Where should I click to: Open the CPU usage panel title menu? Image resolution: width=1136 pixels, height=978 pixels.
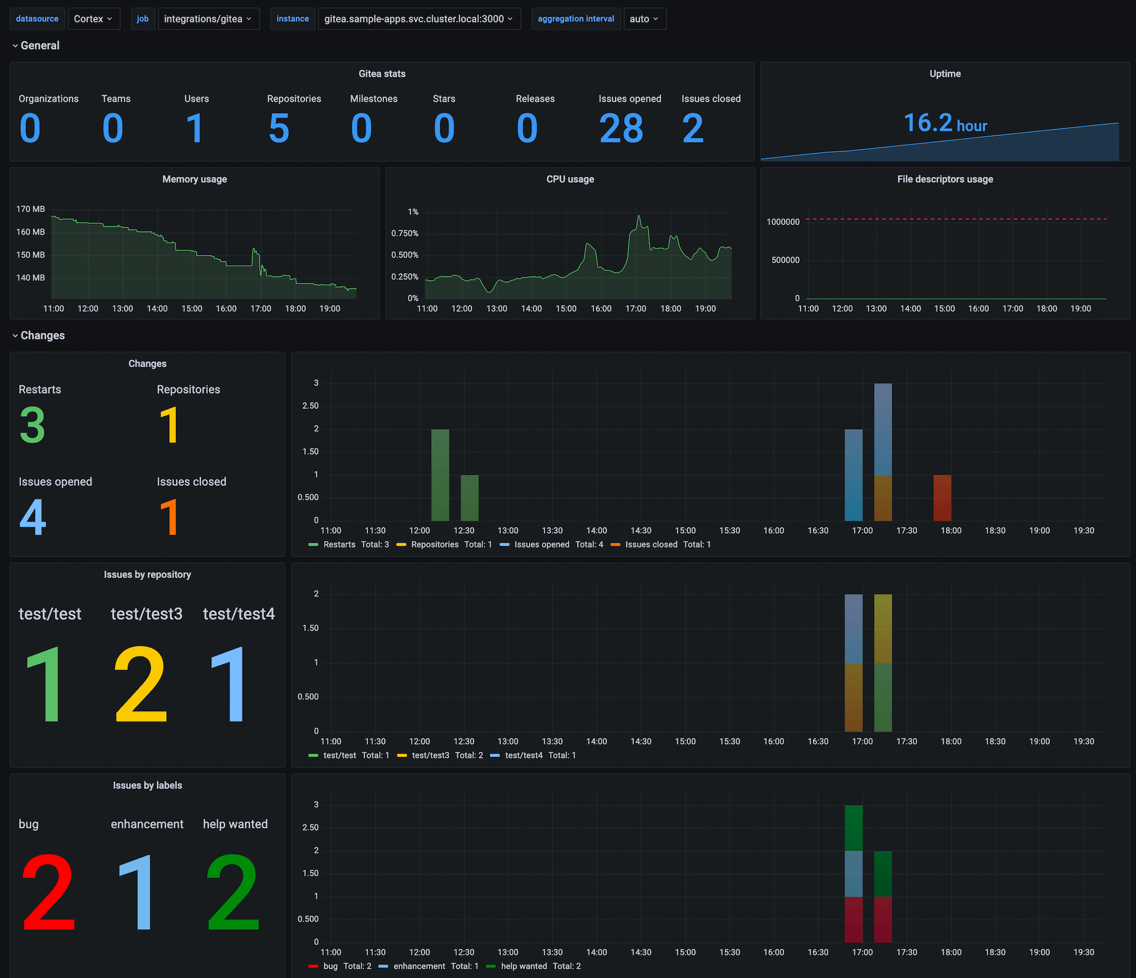tap(570, 179)
